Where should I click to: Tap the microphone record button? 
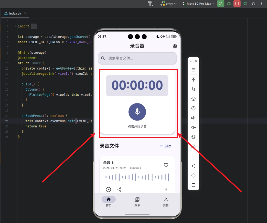(137, 112)
